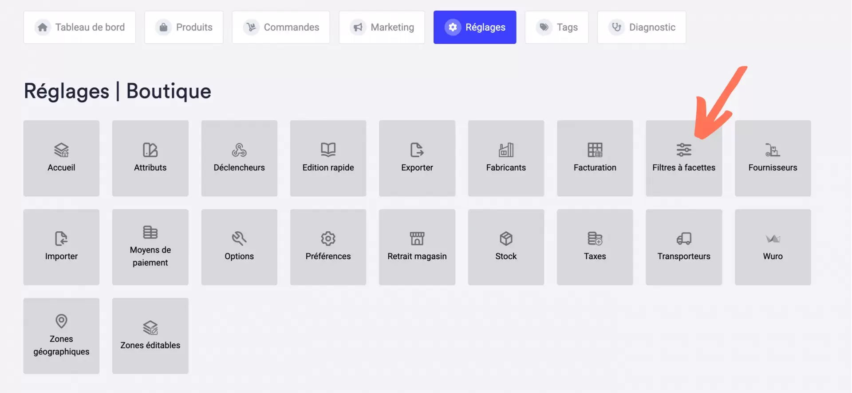Click the Déclencheurs webhook icon

239,150
